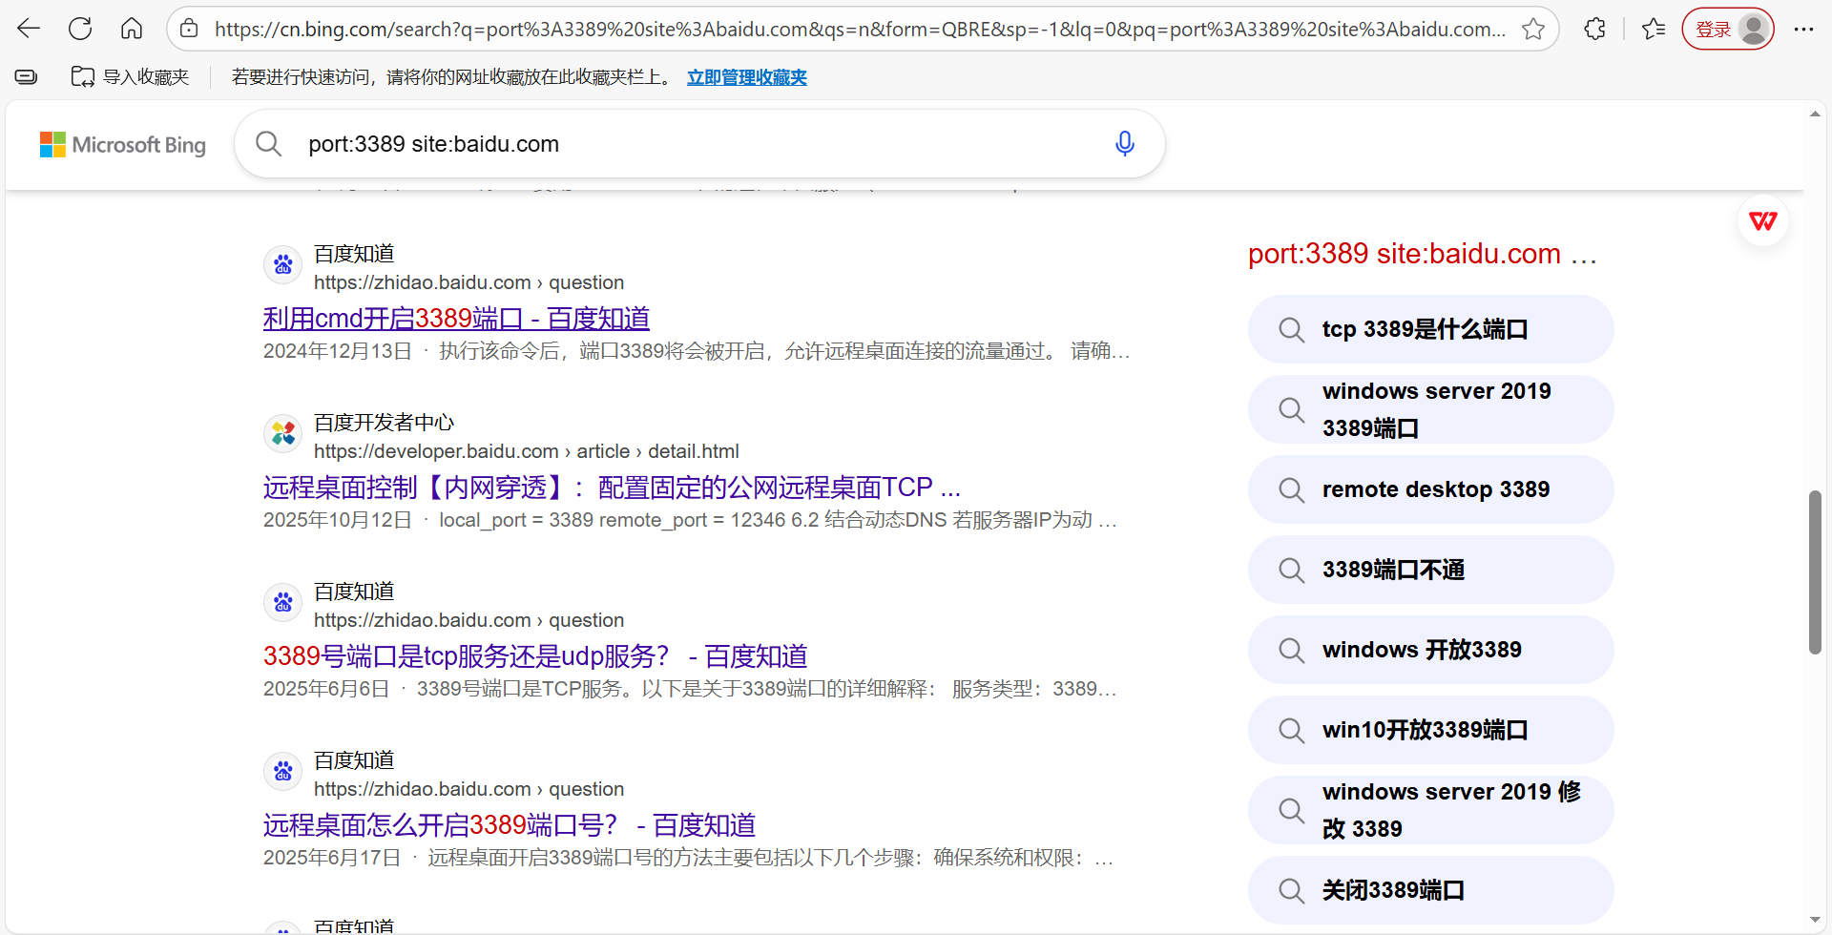Screen dimensions: 1832x935
Task: Click favicon of 利用cmd开启3389端口 result
Action: tap(283, 264)
